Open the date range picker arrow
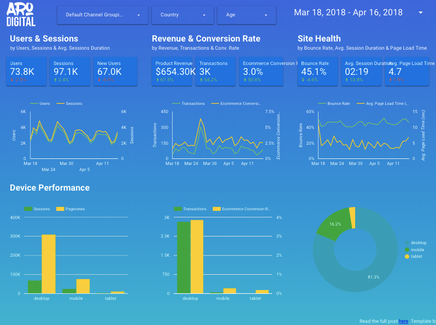The height and width of the screenshot is (325, 436). [421, 13]
